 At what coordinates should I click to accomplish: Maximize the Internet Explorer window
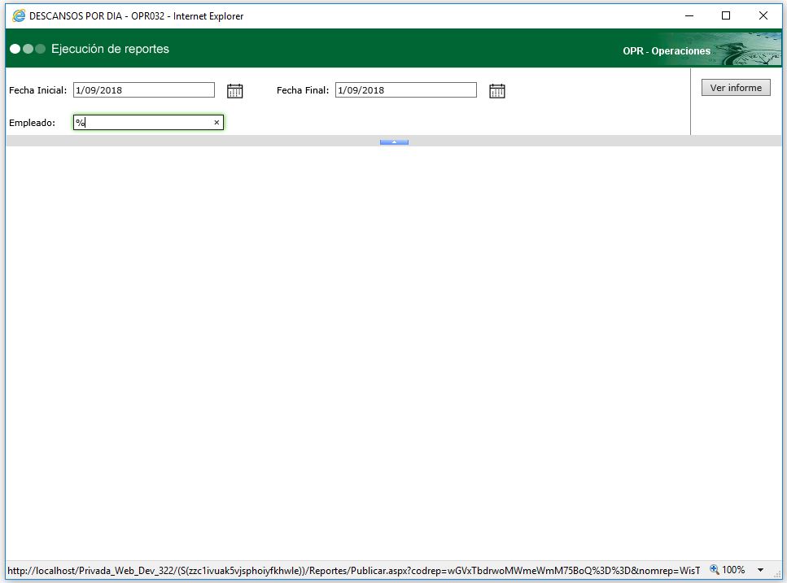coord(726,15)
